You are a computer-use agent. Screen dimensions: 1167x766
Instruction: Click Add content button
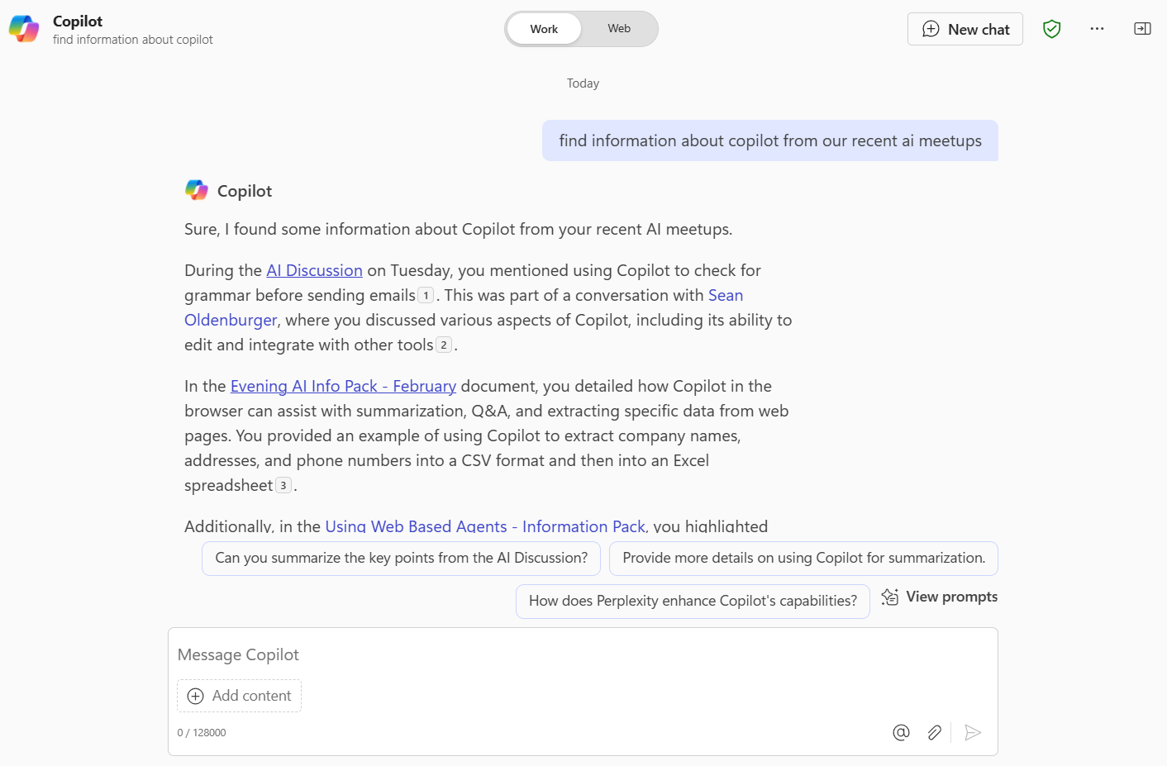239,696
